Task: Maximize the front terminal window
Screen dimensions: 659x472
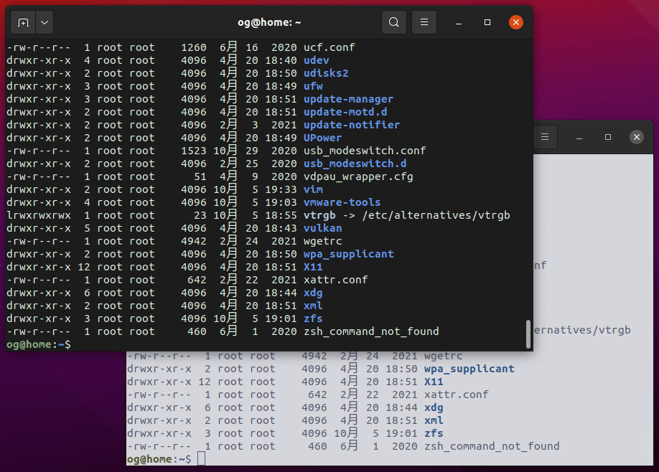Action: [x=487, y=22]
